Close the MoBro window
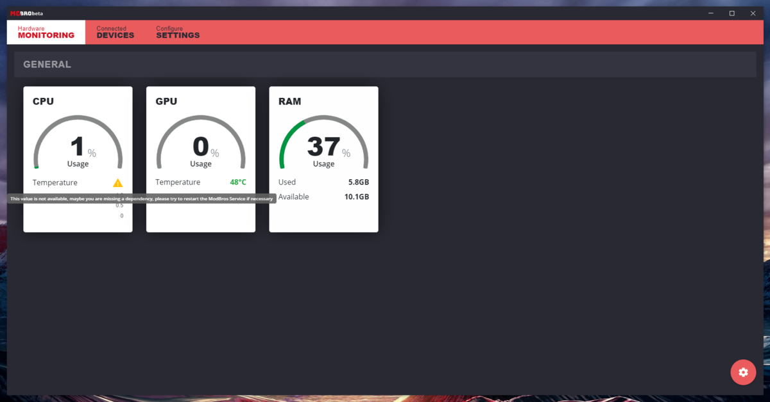Screen dimensions: 770x402 click(753, 13)
